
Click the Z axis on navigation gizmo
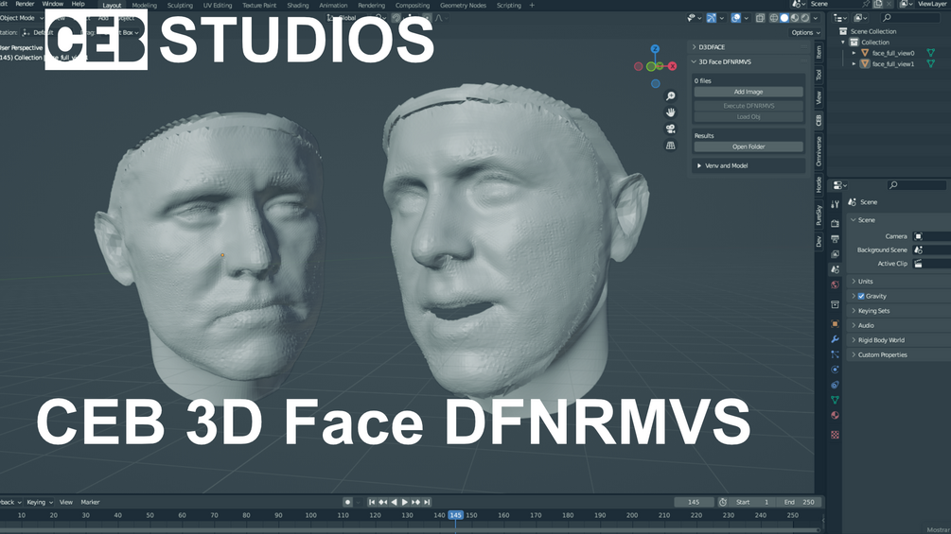[x=655, y=48]
